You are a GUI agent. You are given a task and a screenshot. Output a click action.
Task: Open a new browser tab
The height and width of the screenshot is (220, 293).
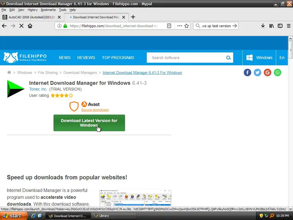pos(133,17)
